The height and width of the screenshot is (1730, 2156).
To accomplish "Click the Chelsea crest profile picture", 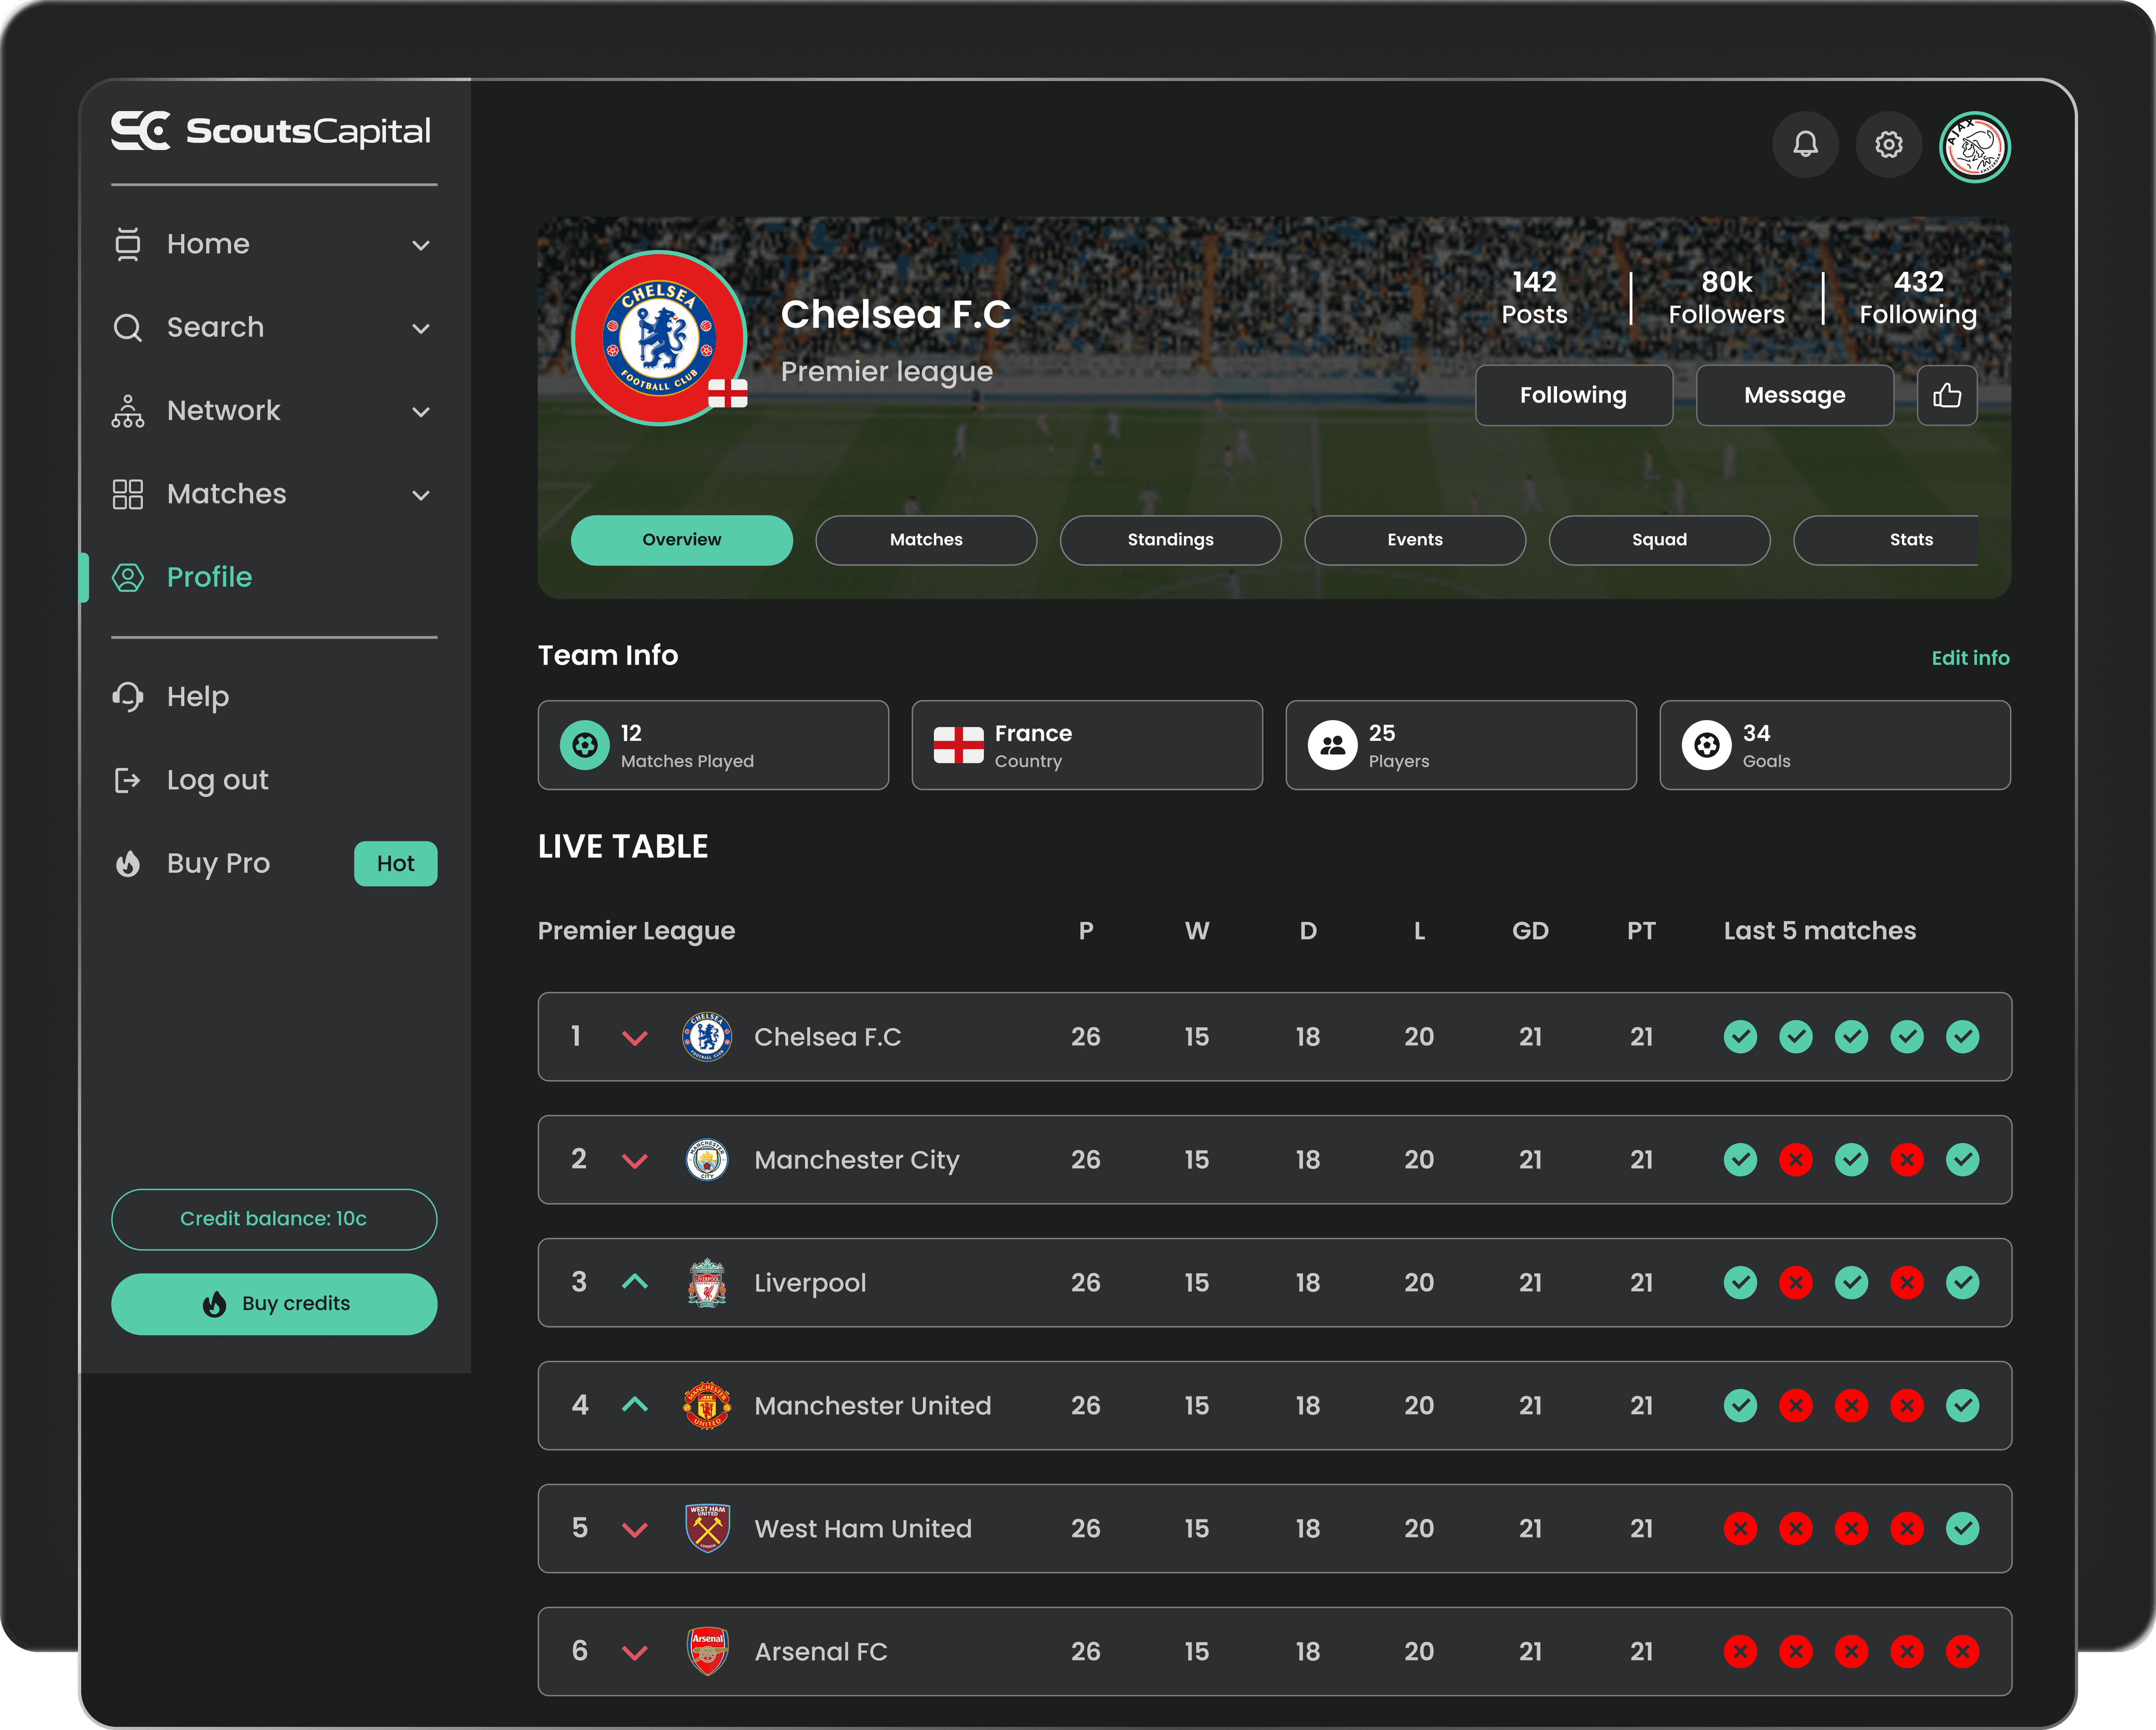I will pos(659,338).
